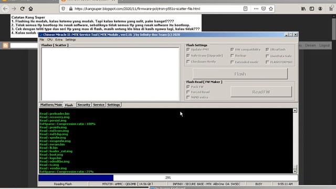Image resolution: width=336 pixels, height=189 pixels.
Task: Toggle UltraFlash checkbox
Action: point(267,49)
